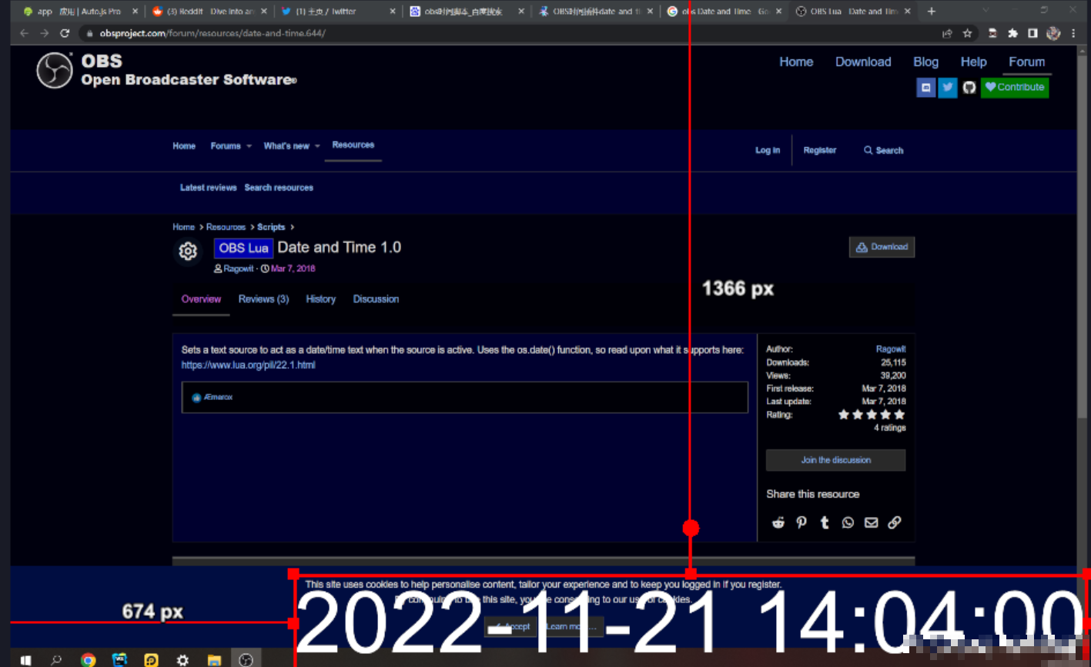The width and height of the screenshot is (1091, 667).
Task: Click the gear resource icon beside title
Action: tap(188, 252)
